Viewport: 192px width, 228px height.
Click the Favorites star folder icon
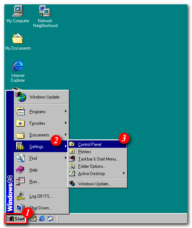click(x=20, y=123)
